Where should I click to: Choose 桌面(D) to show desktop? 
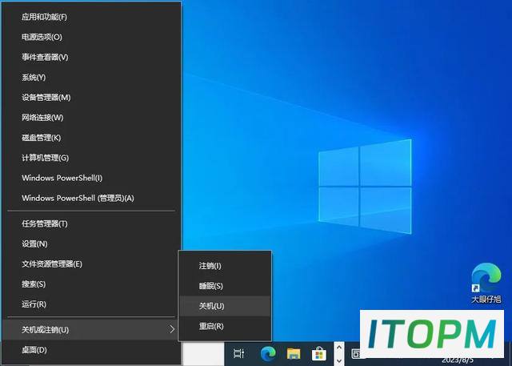click(91, 350)
